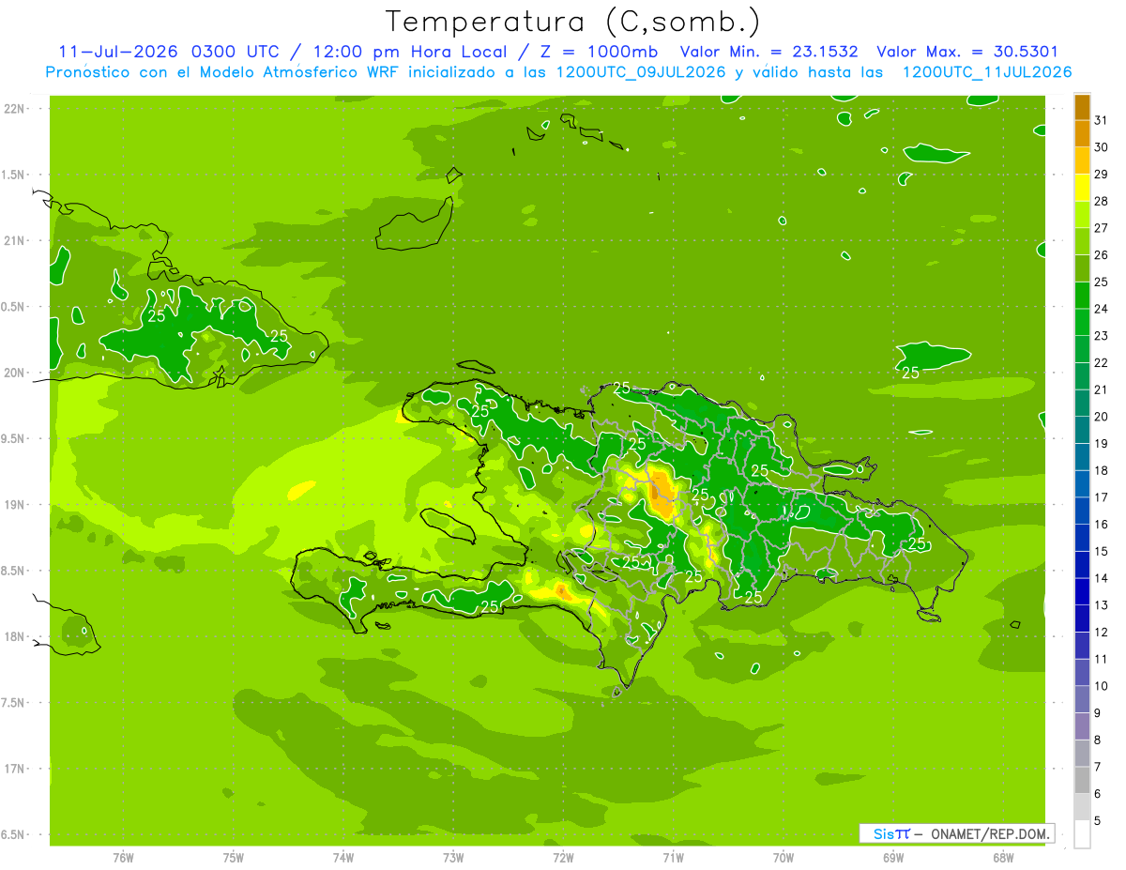Click the "17N" latitude axis label
Screen dimensions: 1126x870
tap(16, 769)
